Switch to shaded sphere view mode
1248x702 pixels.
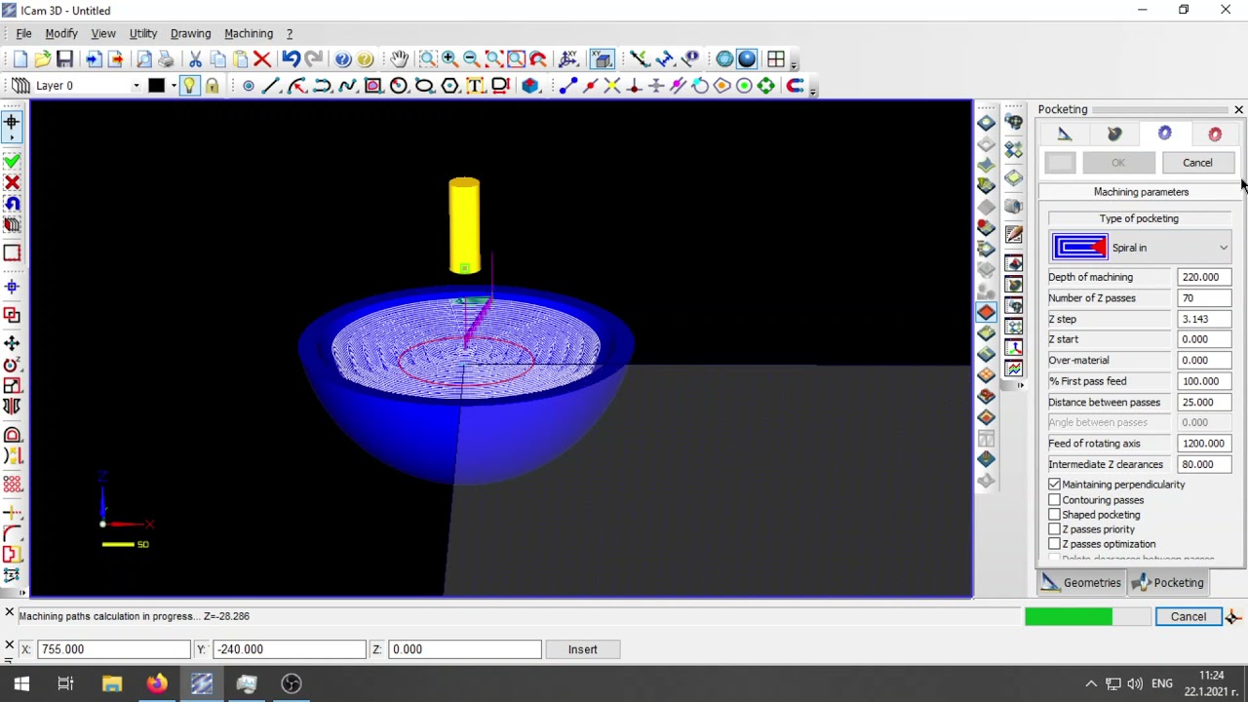pos(746,59)
